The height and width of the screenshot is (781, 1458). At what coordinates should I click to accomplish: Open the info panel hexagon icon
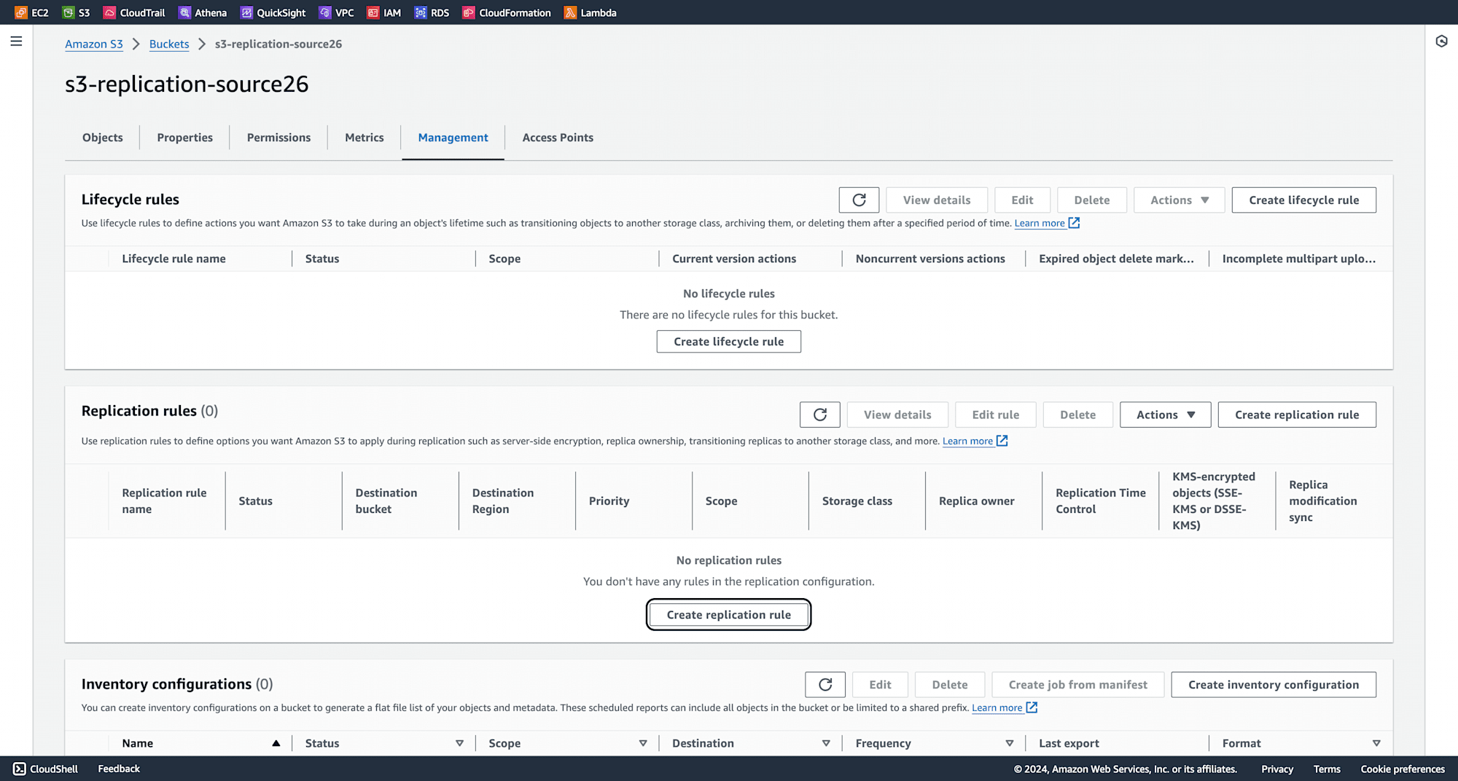click(1441, 42)
